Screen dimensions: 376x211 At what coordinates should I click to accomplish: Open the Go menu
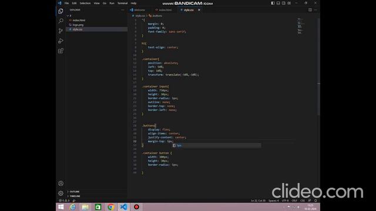click(x=105, y=3)
